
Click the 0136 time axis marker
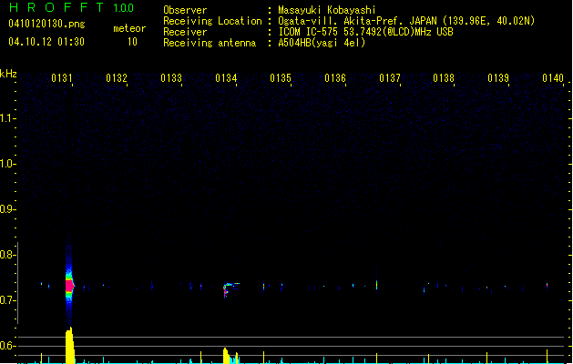(x=335, y=78)
